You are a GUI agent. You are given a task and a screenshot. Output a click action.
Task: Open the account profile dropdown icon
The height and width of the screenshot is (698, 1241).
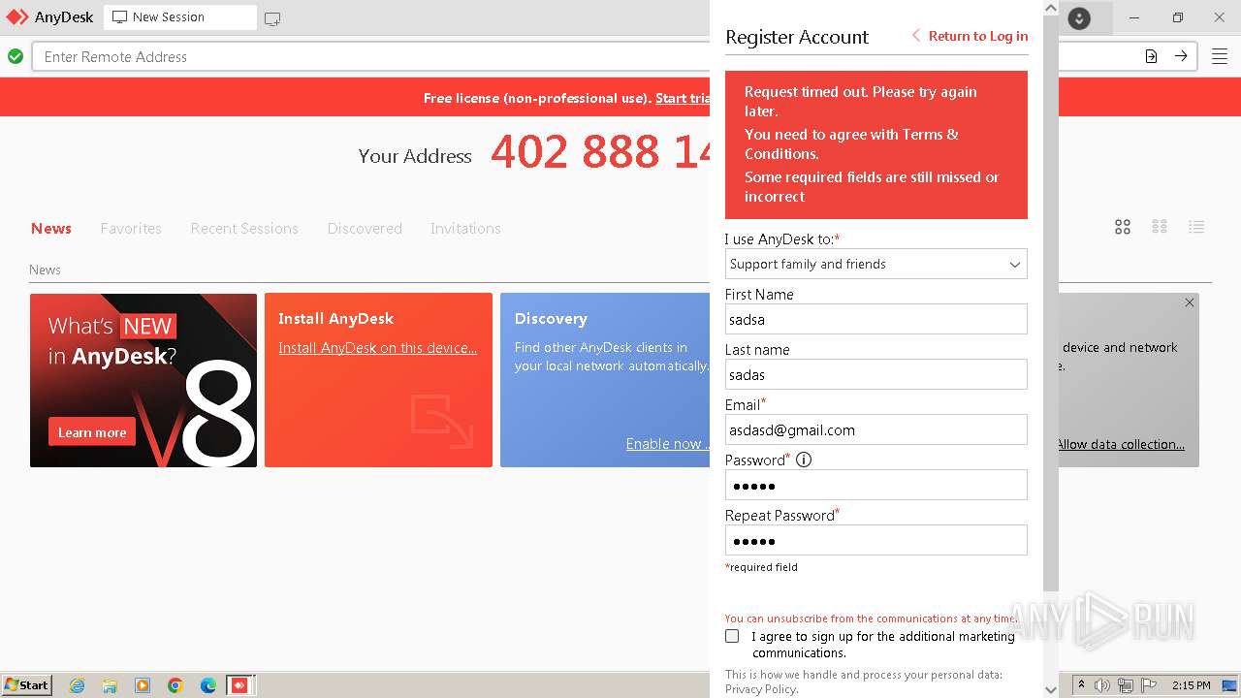1079,17
